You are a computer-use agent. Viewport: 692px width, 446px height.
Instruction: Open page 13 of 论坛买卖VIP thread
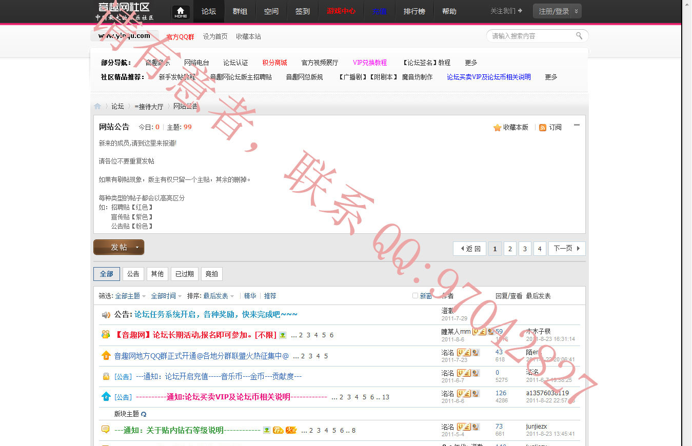point(386,397)
